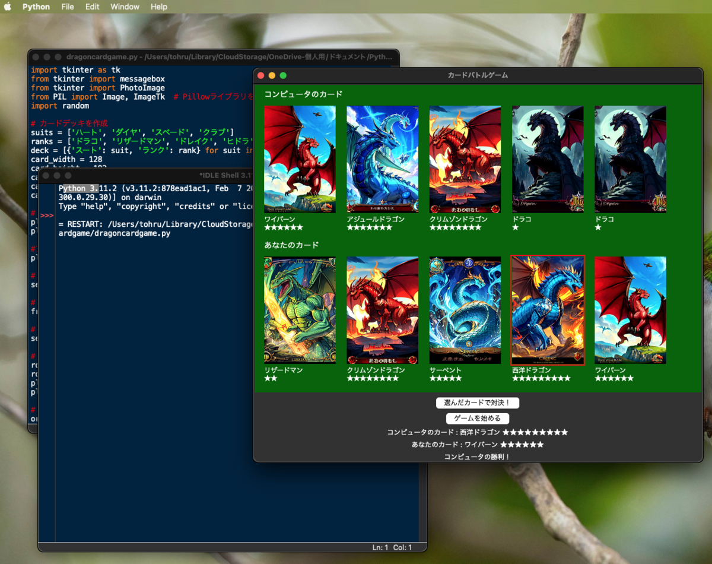712x564 pixels.
Task: Open the Help menu
Action: pos(159,7)
